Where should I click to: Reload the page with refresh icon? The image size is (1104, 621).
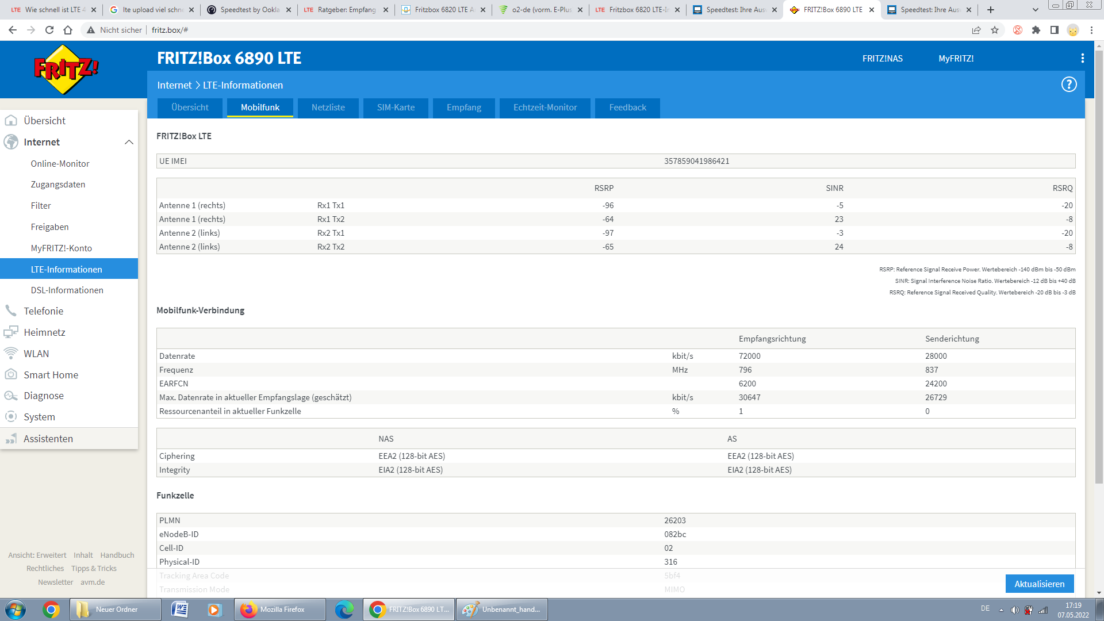[49, 30]
